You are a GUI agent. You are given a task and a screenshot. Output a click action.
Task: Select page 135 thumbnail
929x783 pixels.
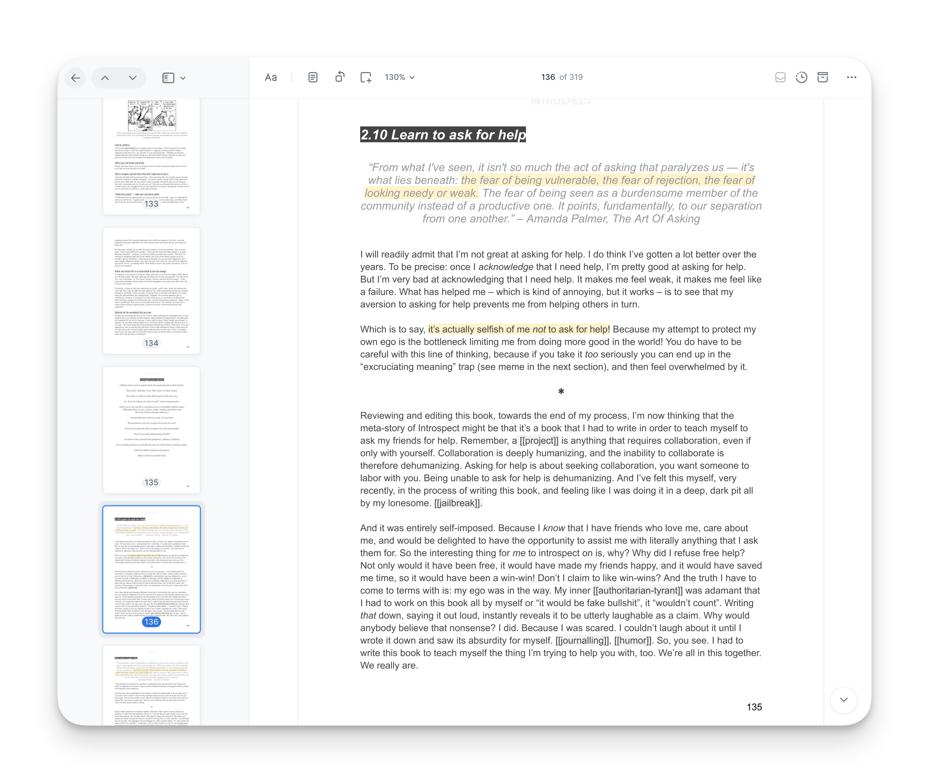click(x=151, y=430)
